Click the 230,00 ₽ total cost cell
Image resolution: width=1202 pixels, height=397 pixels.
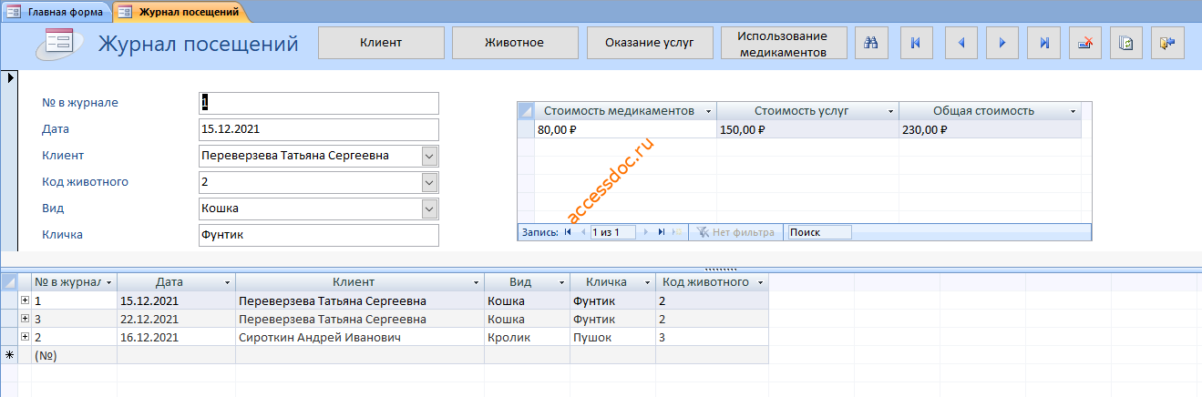990,129
